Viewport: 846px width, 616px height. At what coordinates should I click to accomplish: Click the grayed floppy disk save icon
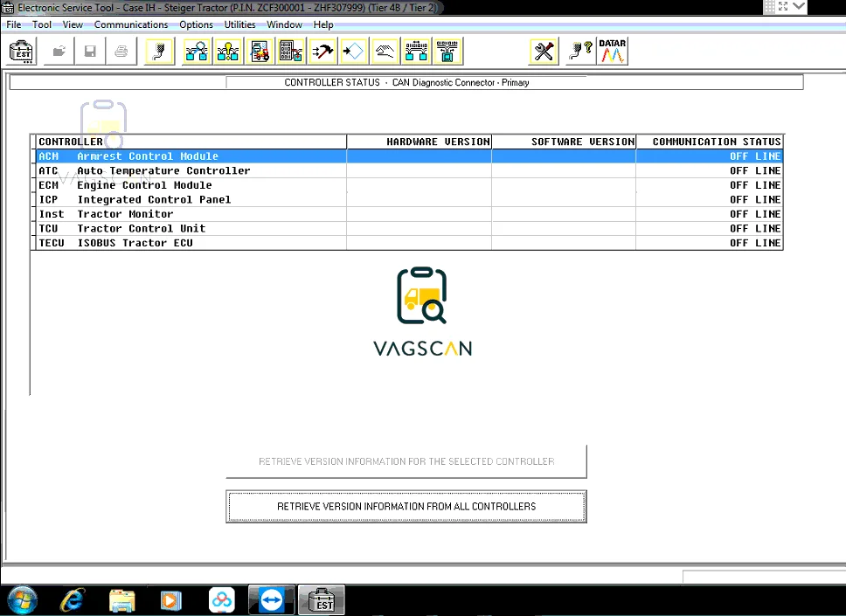90,52
